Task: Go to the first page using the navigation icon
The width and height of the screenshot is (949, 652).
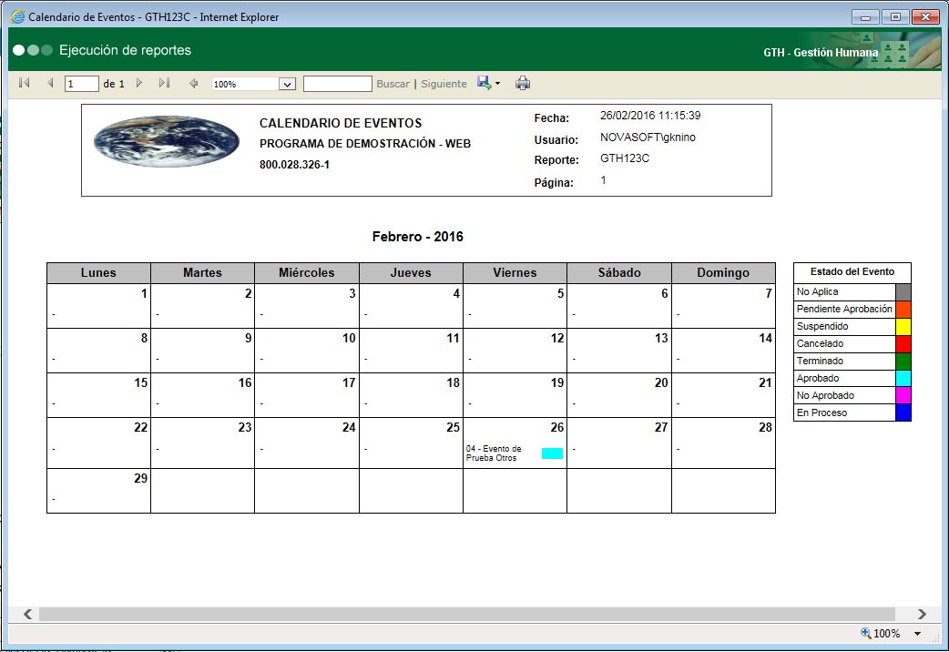Action: [x=24, y=83]
